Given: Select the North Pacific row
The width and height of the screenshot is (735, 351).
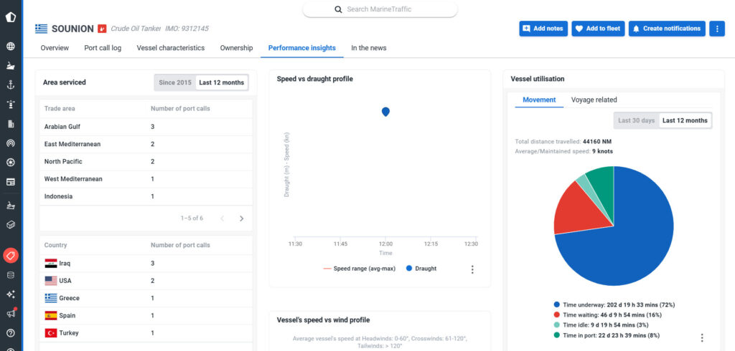Looking at the screenshot, I should [x=146, y=161].
